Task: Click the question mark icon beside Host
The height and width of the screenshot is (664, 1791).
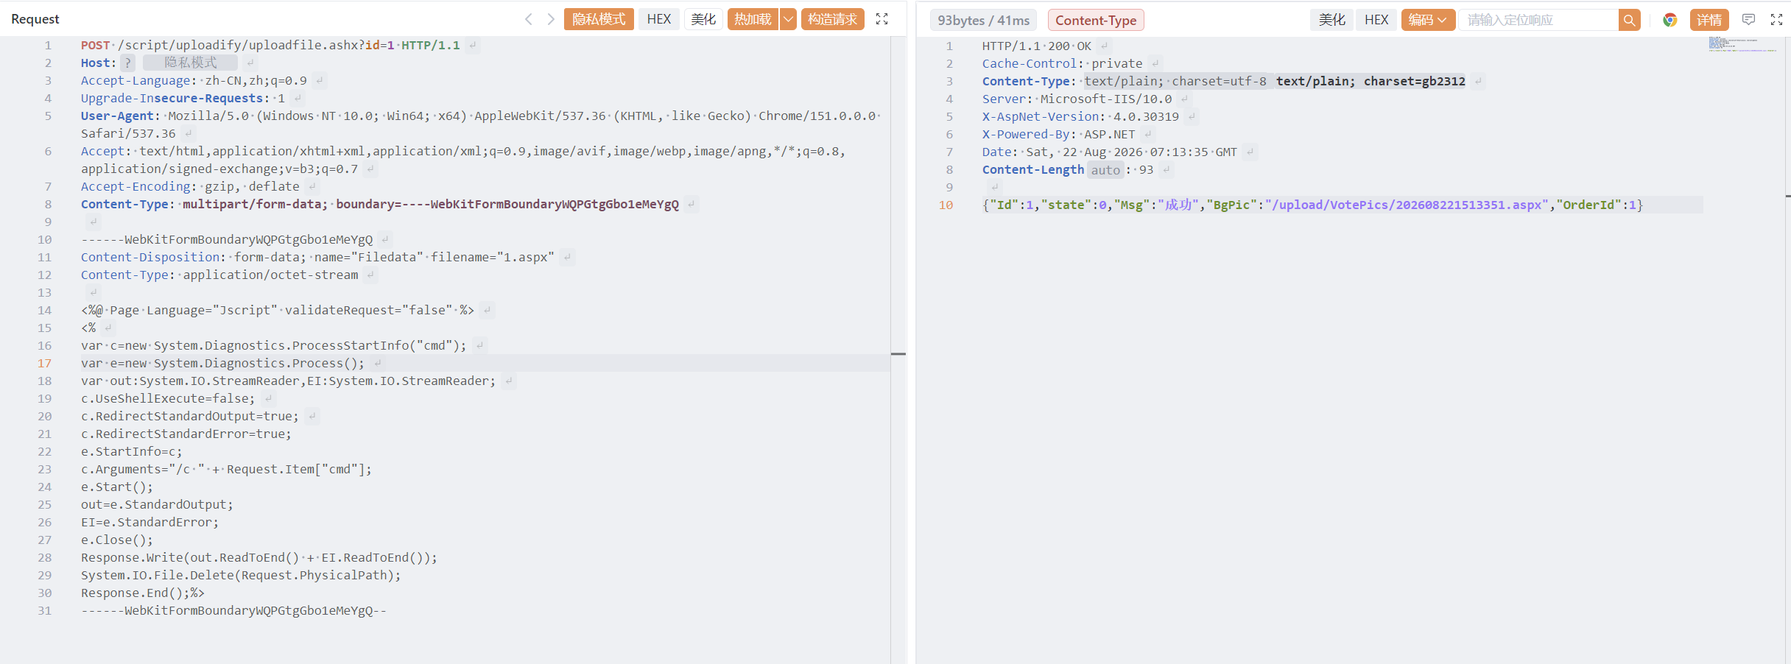Action: pos(128,63)
